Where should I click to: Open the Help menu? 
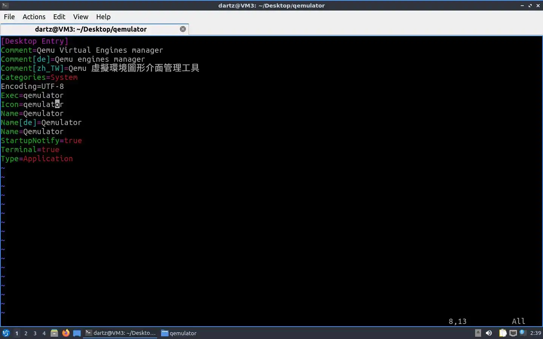(103, 17)
